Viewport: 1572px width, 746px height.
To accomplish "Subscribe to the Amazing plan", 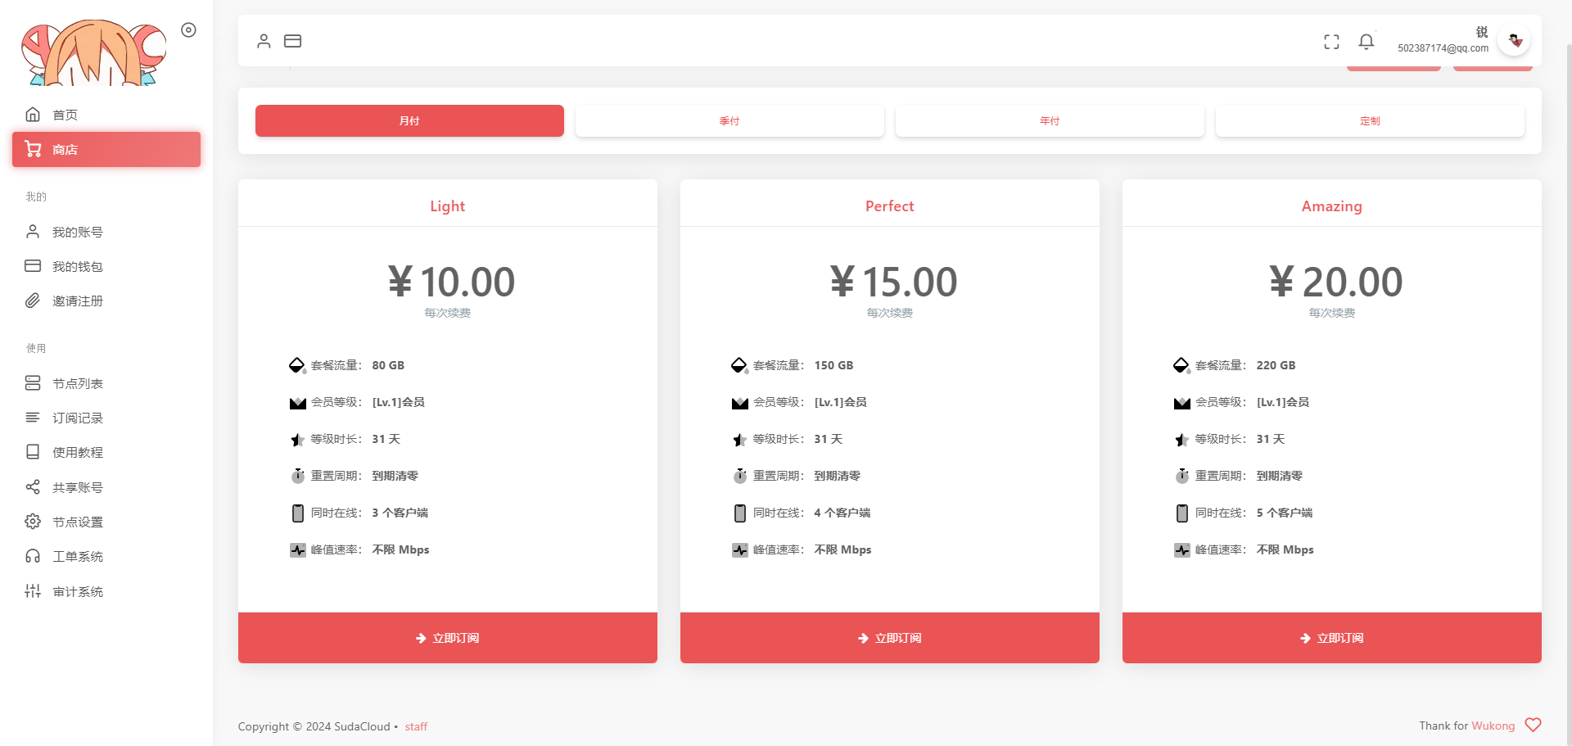I will 1331,638.
